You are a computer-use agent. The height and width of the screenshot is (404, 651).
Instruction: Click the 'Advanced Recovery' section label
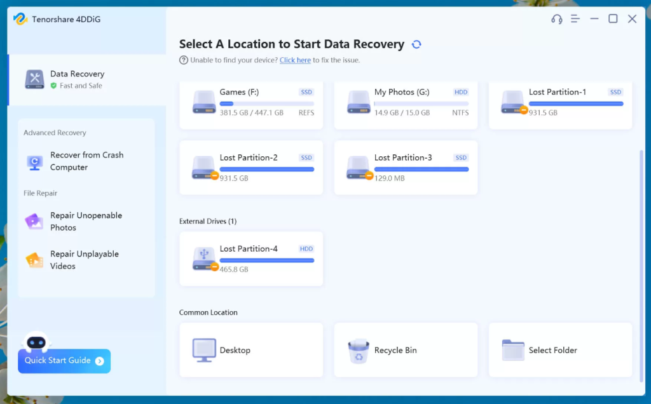coord(55,133)
